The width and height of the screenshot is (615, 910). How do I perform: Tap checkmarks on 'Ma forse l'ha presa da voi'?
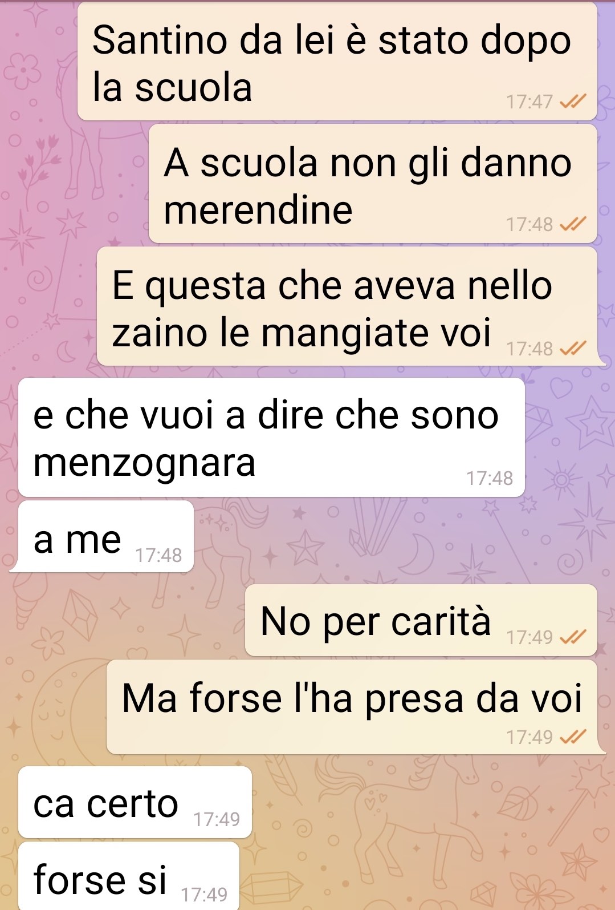click(x=572, y=737)
